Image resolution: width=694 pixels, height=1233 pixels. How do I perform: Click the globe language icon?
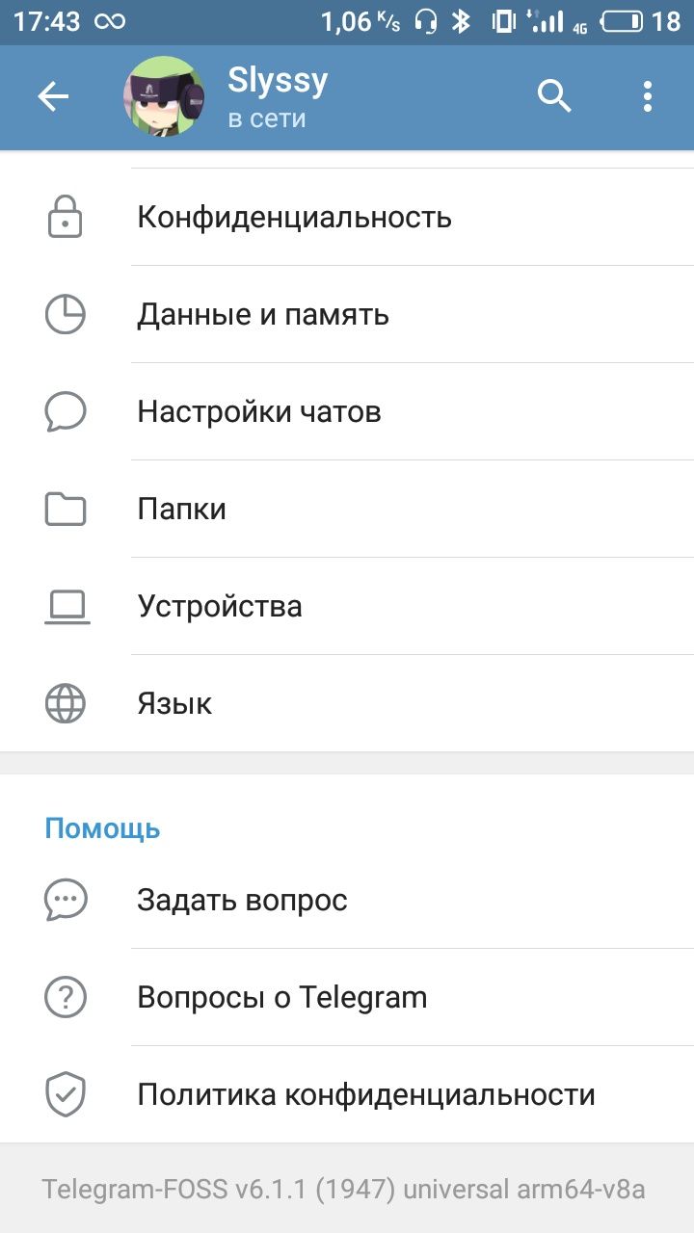point(66,704)
